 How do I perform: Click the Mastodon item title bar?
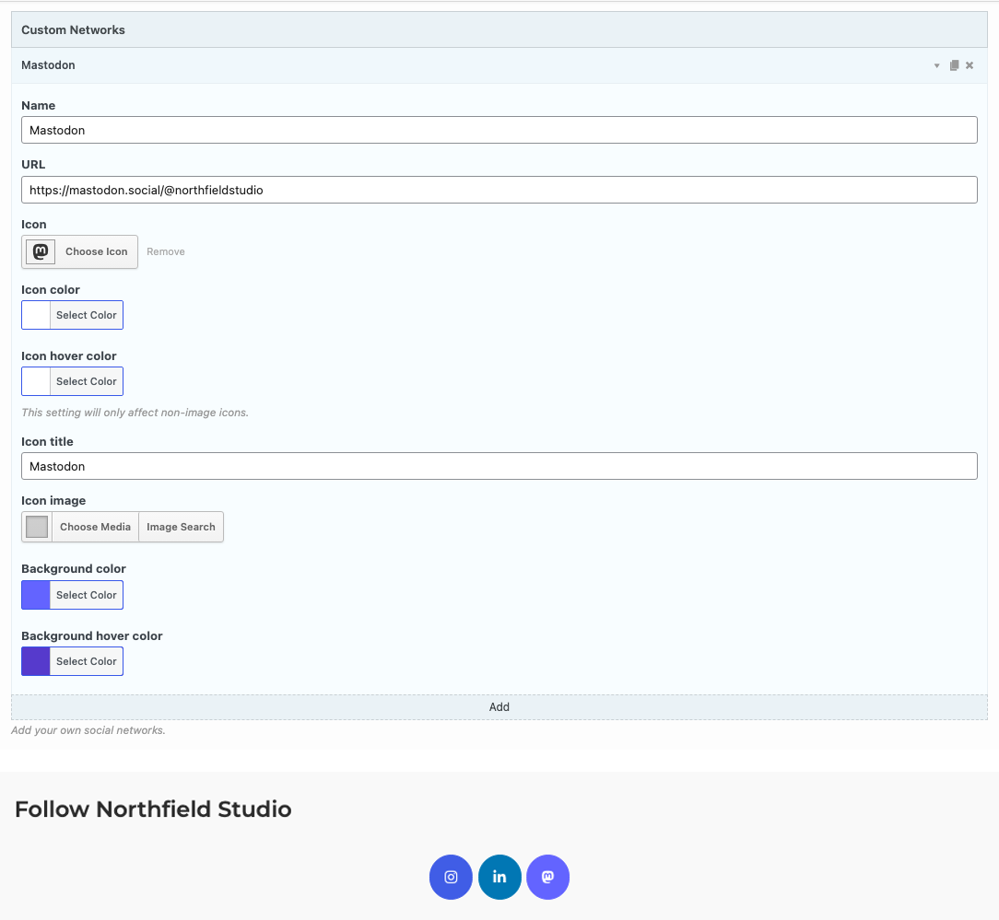coord(499,65)
